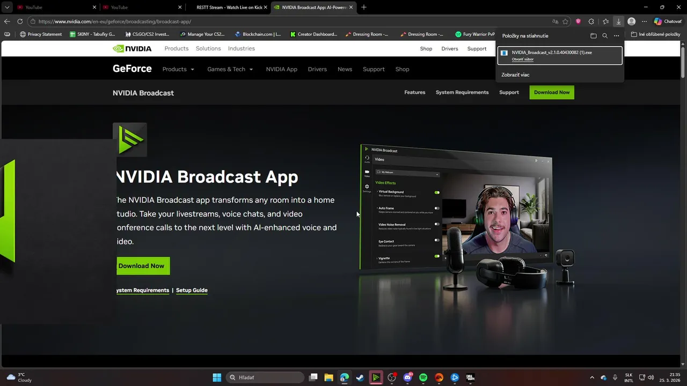Viewport: 687px width, 386px height.
Task: Open Iné obľúbené položky folder
Action: [x=655, y=34]
